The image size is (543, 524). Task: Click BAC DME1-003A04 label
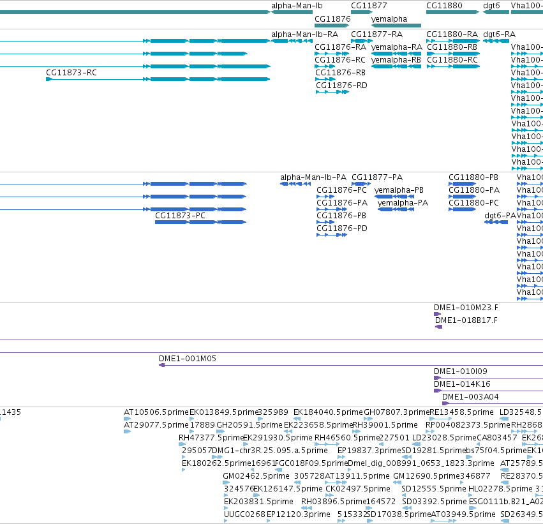click(470, 397)
